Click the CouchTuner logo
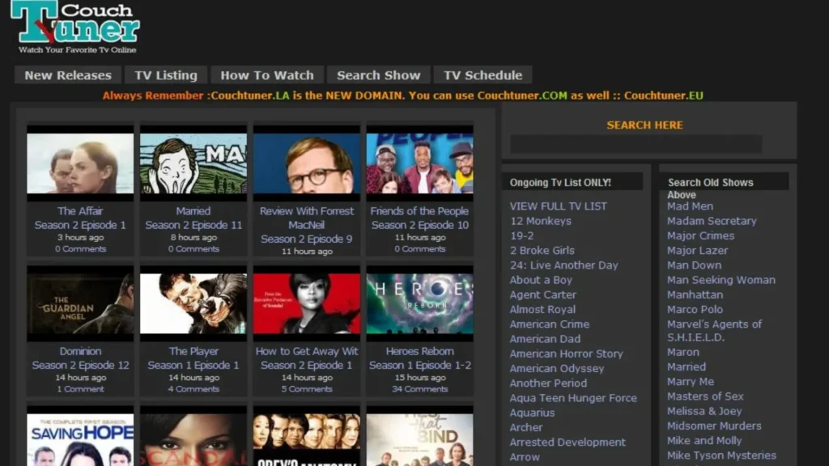The height and width of the screenshot is (466, 829). pos(73,28)
